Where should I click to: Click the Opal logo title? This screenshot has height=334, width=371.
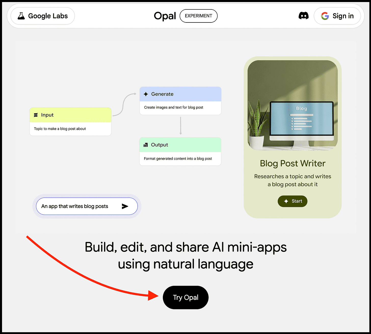point(165,16)
